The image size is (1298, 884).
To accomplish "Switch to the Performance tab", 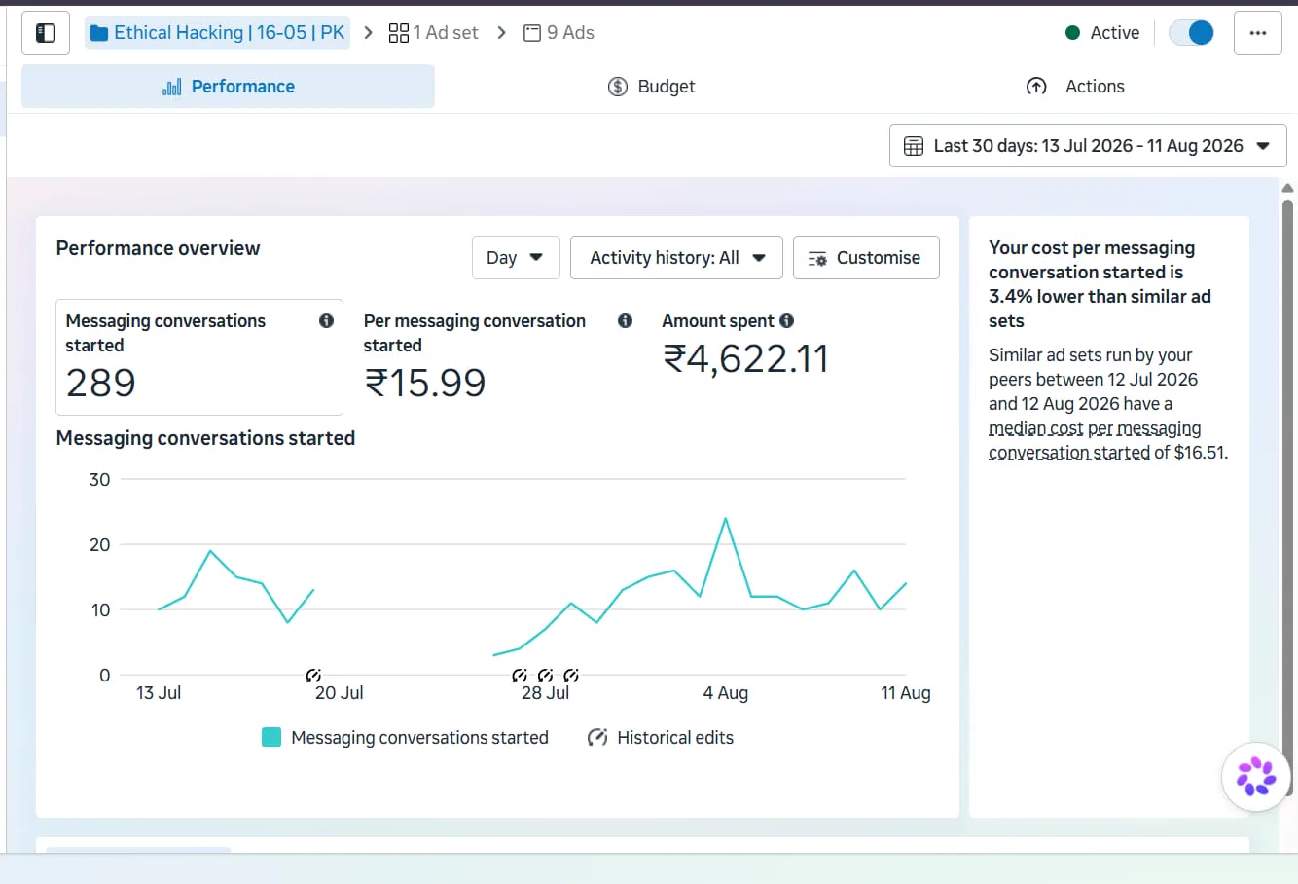I will point(228,87).
